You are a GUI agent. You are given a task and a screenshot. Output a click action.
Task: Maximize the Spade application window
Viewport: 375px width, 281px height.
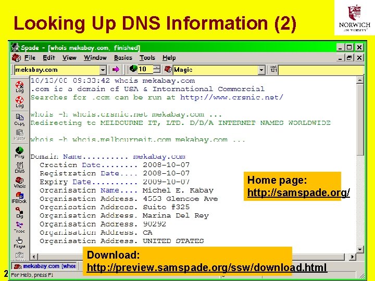point(349,47)
